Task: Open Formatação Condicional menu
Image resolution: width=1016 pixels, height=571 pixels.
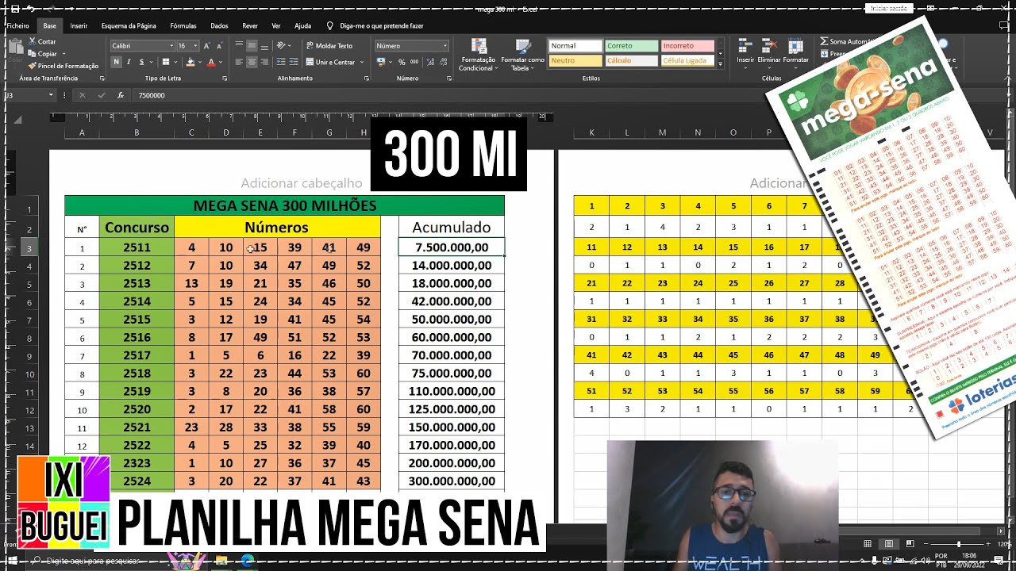Action: pyautogui.click(x=478, y=55)
